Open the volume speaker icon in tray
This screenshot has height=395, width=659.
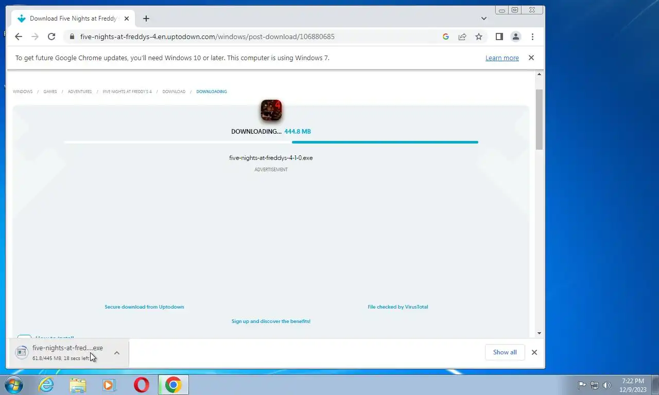click(607, 385)
